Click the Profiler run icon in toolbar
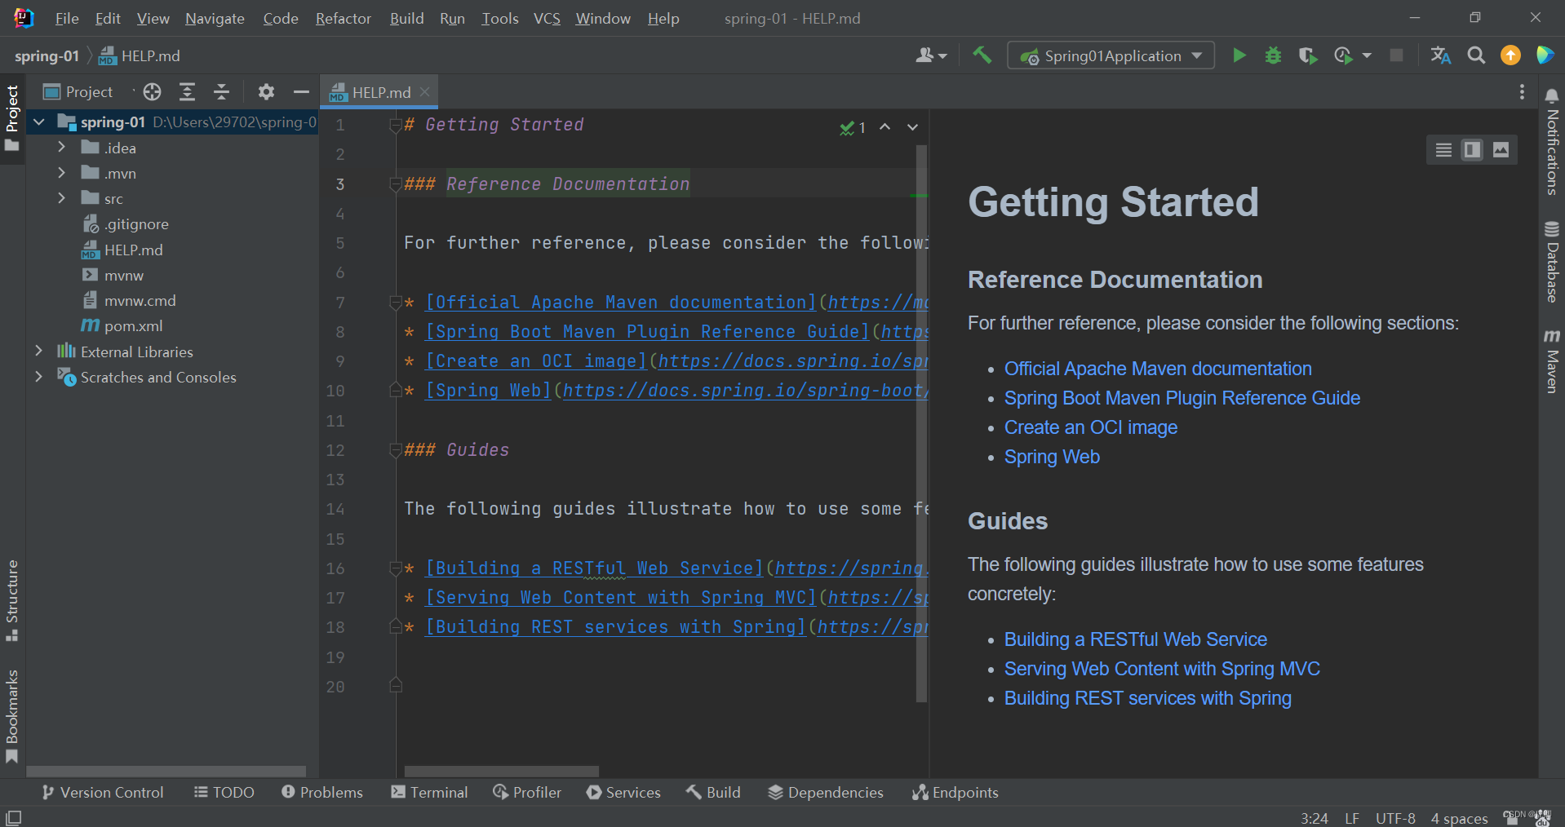Image resolution: width=1565 pixels, height=827 pixels. (x=1342, y=55)
